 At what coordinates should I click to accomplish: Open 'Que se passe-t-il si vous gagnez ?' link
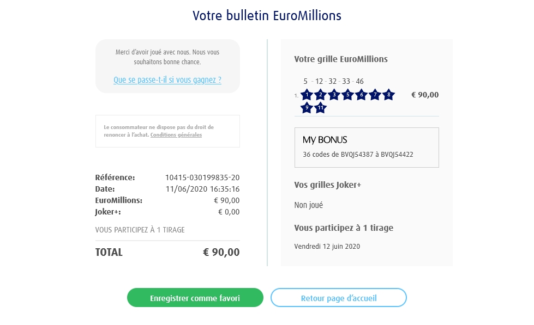(167, 80)
